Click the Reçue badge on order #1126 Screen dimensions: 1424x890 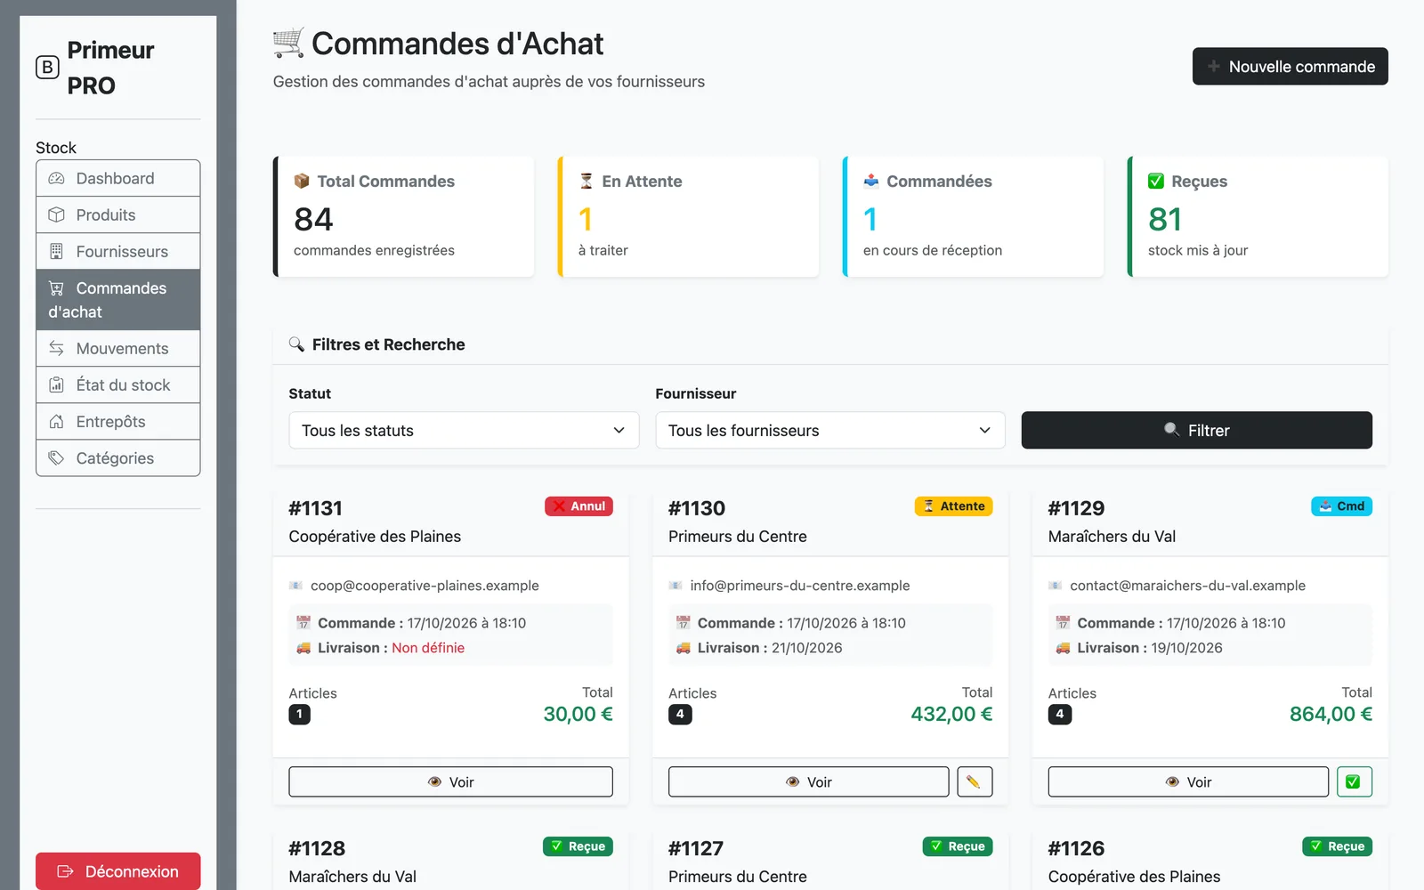click(x=1337, y=846)
